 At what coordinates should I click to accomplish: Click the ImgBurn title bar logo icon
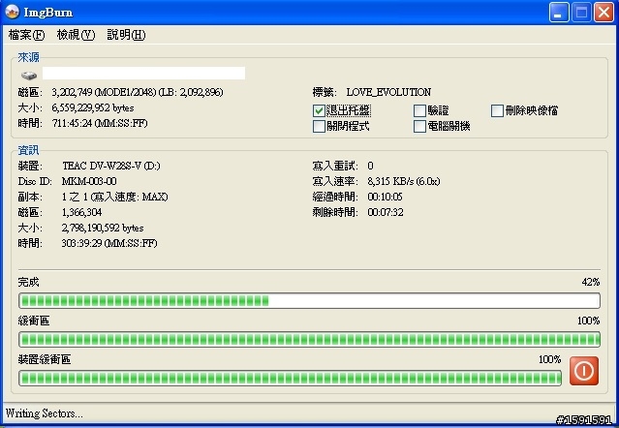point(12,12)
